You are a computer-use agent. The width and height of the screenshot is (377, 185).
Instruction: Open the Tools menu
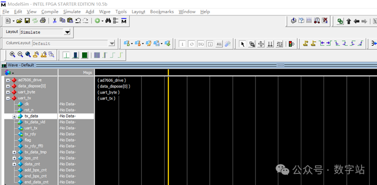[121, 12]
